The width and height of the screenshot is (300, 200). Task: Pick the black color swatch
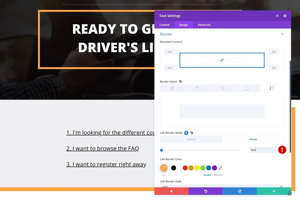(174, 168)
